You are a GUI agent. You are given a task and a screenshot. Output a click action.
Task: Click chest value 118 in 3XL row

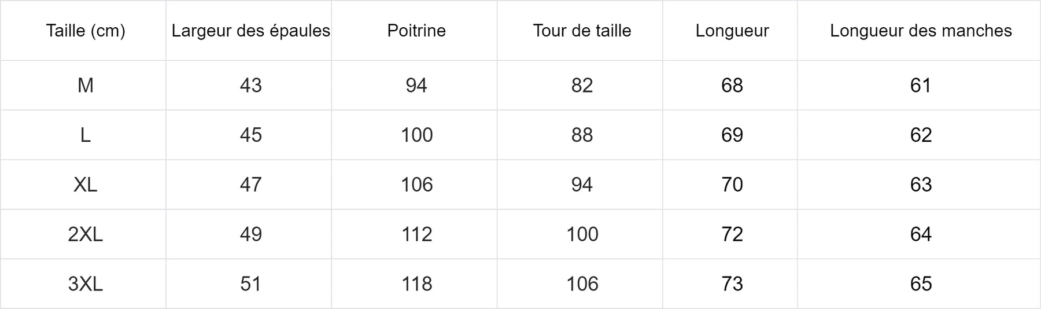416,284
